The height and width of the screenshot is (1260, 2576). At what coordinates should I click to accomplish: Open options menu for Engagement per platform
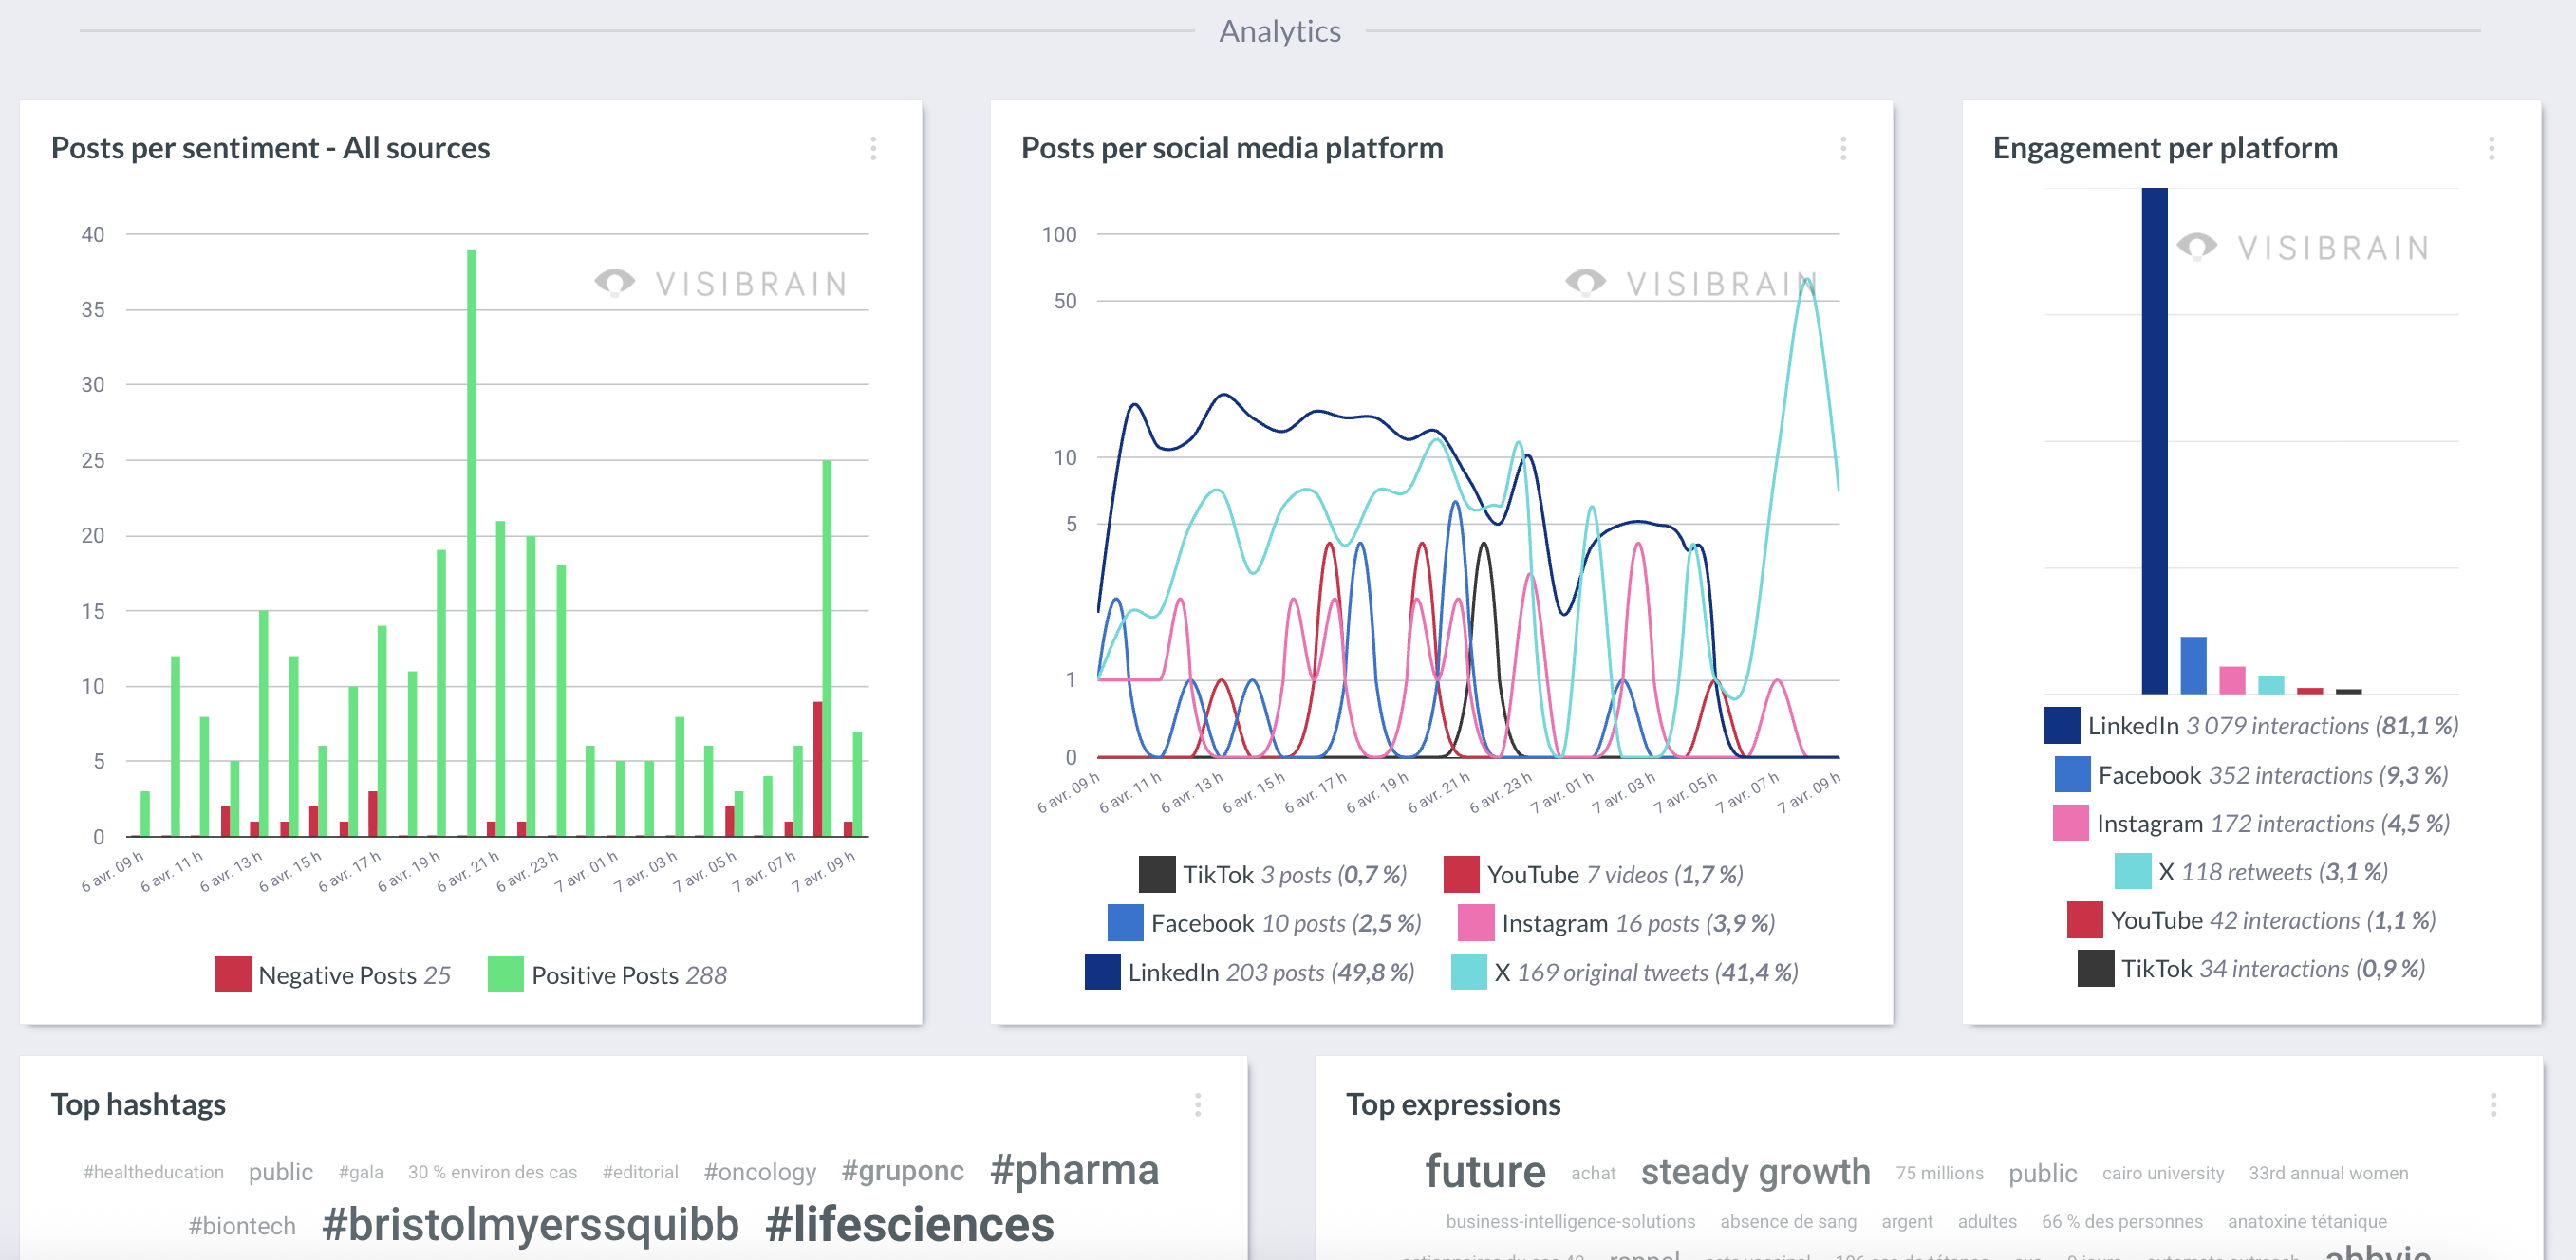pyautogui.click(x=2491, y=149)
